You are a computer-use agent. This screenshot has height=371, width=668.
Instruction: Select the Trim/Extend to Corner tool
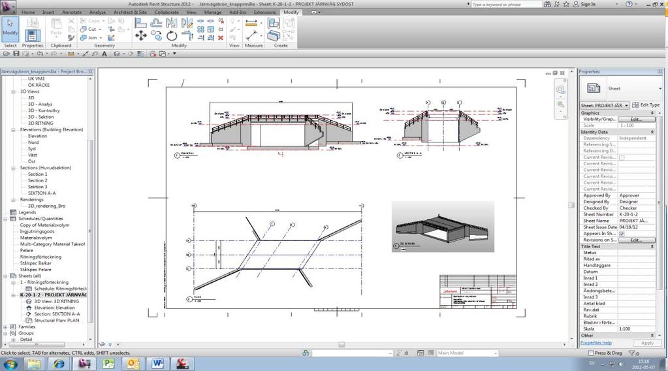187,36
